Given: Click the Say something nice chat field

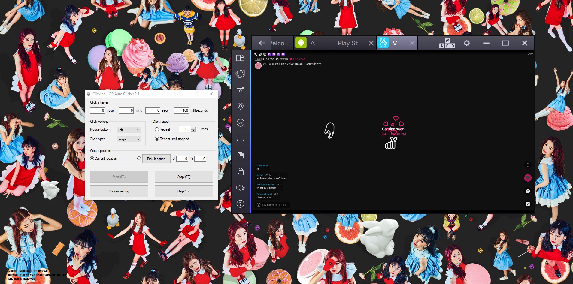Looking at the screenshot, I should click(x=274, y=205).
